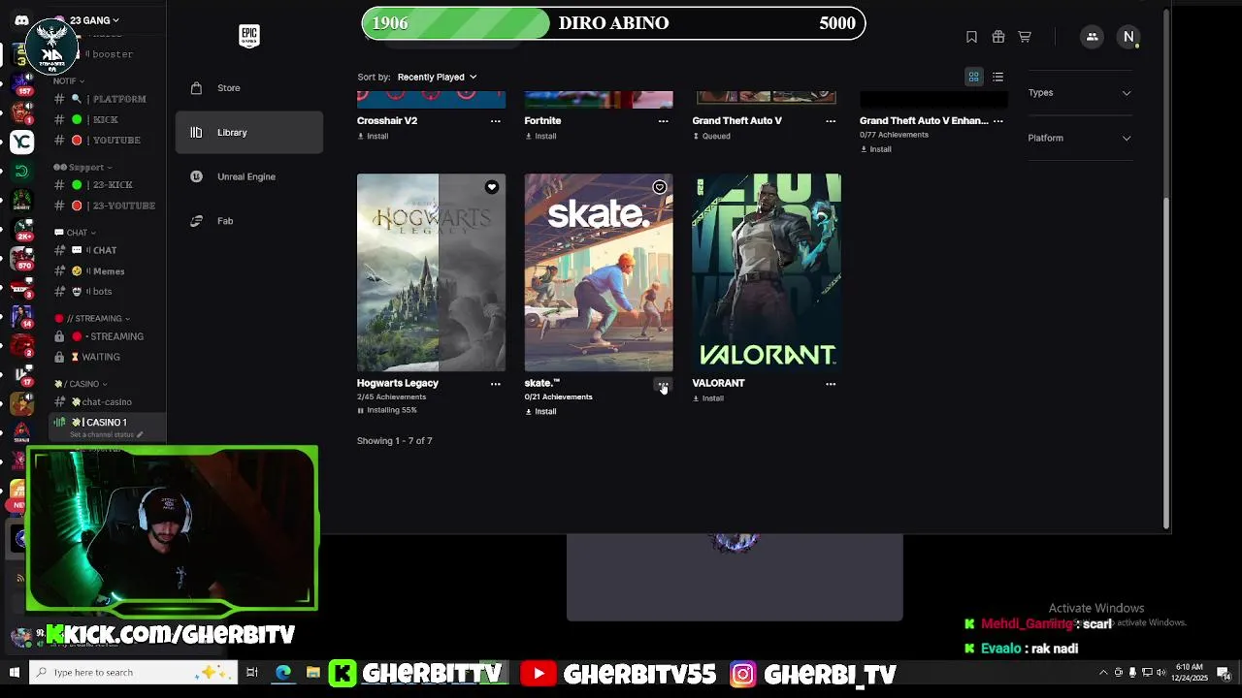The width and height of the screenshot is (1242, 698).
Task: Pause Hogwarts Legacy installing 55%
Action: pyautogui.click(x=387, y=410)
